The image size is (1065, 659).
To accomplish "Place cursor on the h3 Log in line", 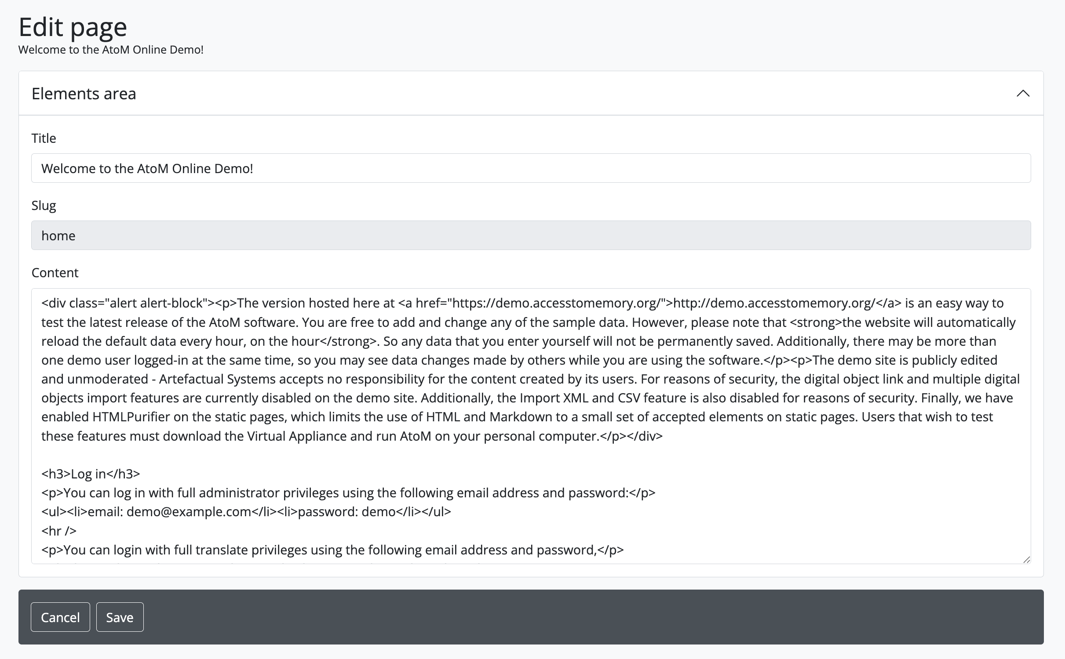I will point(91,474).
